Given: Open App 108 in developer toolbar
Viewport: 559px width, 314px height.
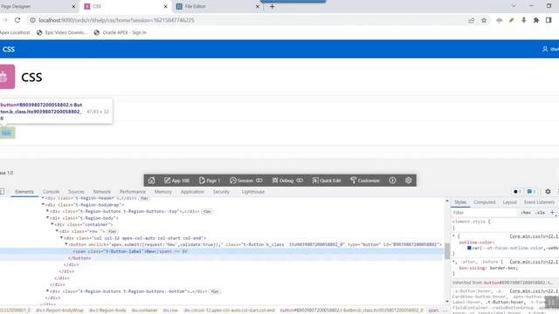Looking at the screenshot, I should [176, 181].
